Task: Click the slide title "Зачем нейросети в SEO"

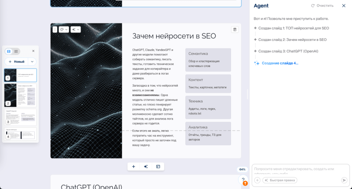Action: pos(174,36)
